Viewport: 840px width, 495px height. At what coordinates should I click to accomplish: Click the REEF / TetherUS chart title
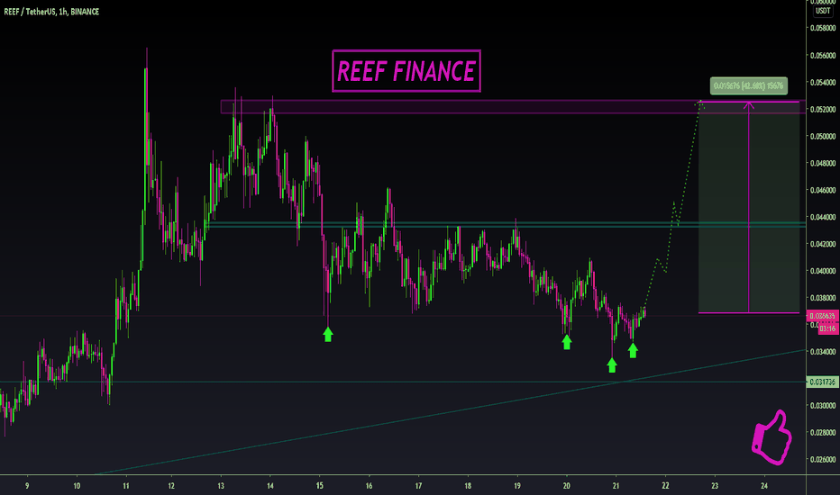point(51,11)
